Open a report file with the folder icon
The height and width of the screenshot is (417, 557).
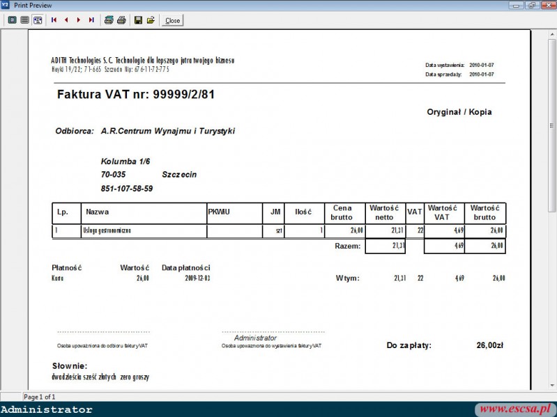tap(151, 20)
